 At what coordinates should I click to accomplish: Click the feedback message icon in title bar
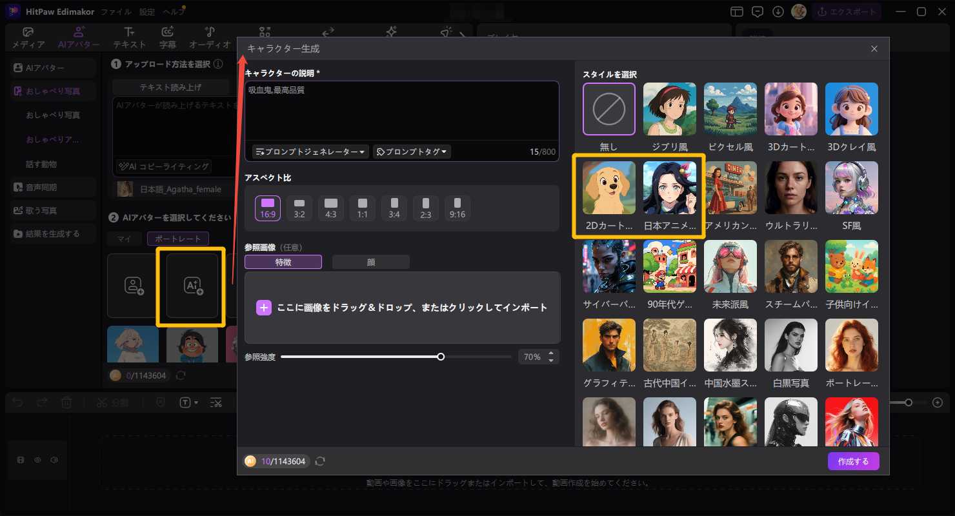pos(758,12)
